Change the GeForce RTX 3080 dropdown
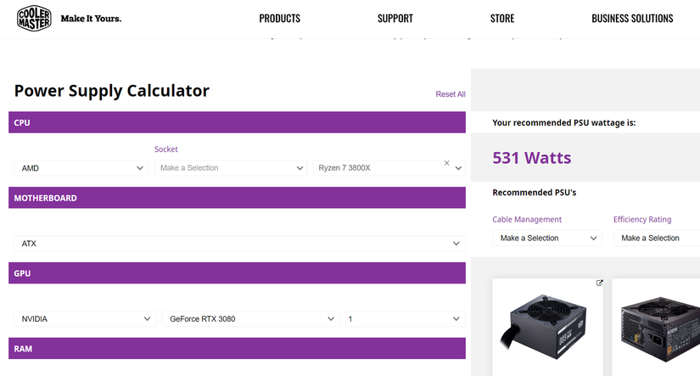Viewport: 700px width, 376px height. pos(250,319)
